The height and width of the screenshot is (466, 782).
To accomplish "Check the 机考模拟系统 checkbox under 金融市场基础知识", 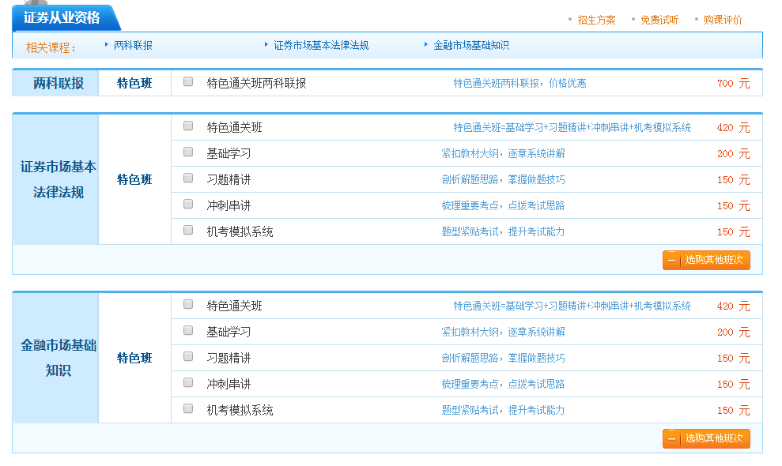I will coord(187,410).
